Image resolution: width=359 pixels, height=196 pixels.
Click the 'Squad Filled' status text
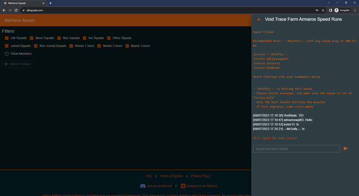pyautogui.click(x=263, y=32)
